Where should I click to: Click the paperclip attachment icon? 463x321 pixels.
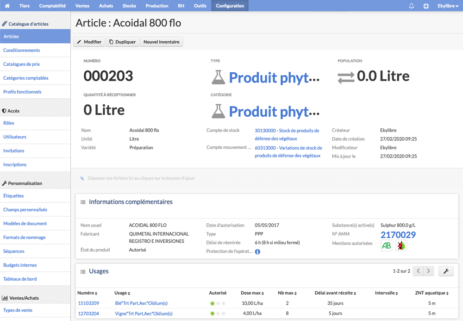(x=82, y=178)
